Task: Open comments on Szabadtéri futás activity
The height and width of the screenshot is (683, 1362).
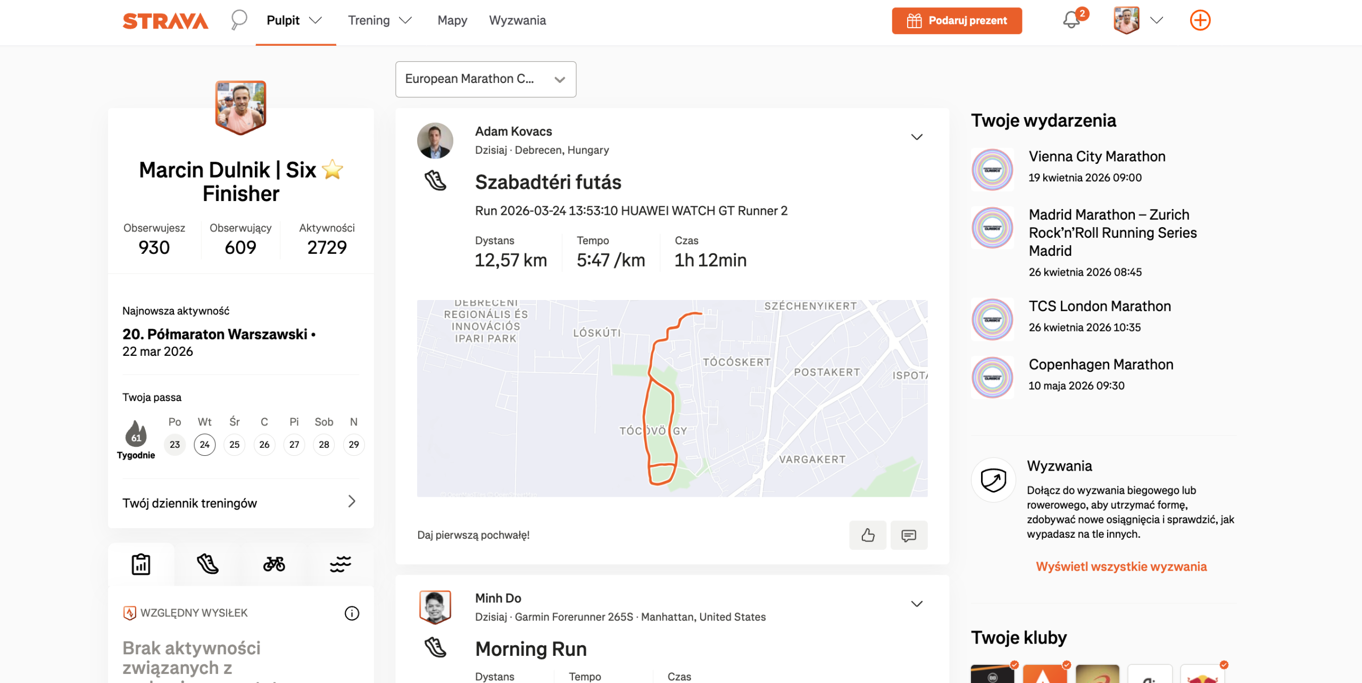Action: click(909, 535)
